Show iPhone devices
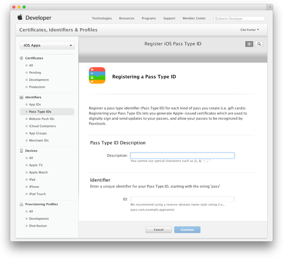 (34, 187)
